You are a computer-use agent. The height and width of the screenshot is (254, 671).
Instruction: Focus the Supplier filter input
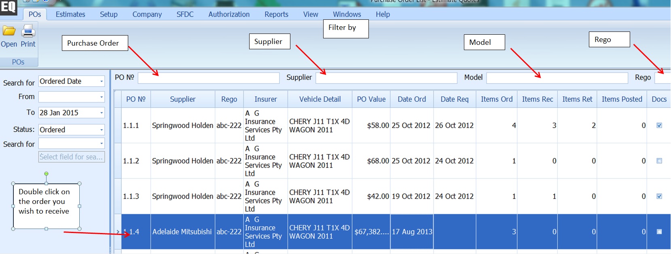tap(387, 78)
